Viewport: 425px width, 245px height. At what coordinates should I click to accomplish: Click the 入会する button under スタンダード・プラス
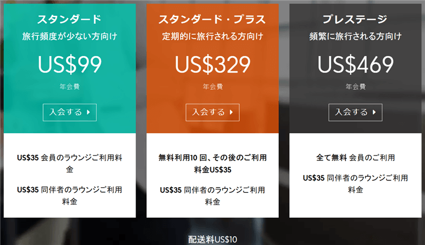(212, 112)
